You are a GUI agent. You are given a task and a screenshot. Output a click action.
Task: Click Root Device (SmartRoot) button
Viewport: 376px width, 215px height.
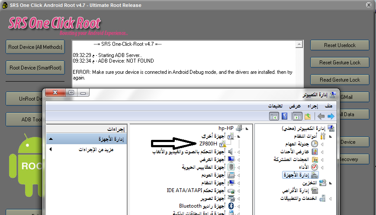[35, 68]
